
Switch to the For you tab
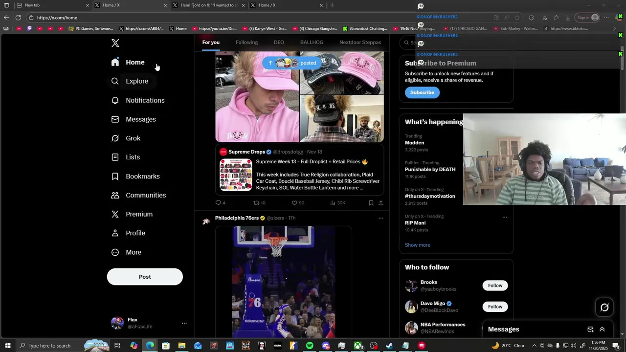[x=211, y=43]
